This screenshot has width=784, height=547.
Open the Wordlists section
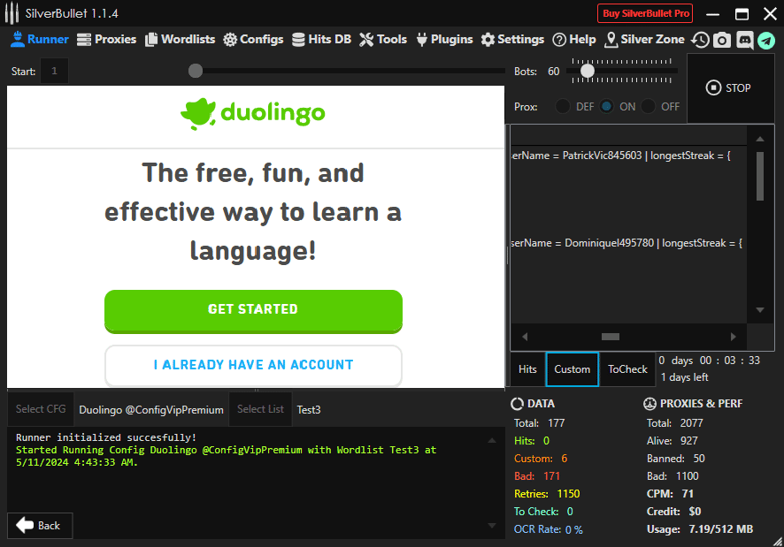[180, 40]
